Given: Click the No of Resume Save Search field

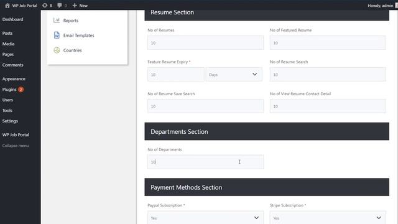Looking at the screenshot, I should (205, 106).
